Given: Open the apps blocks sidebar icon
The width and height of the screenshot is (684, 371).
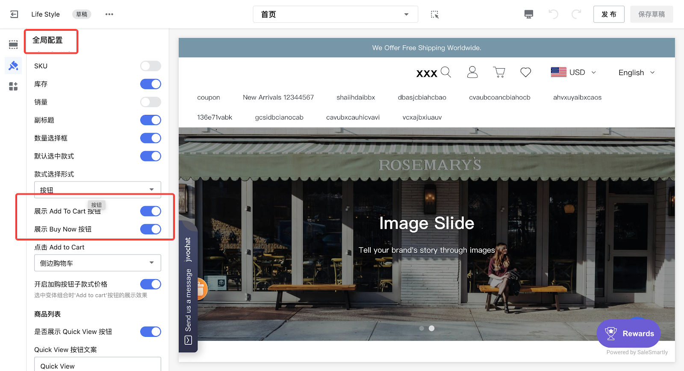Looking at the screenshot, I should (x=13, y=87).
